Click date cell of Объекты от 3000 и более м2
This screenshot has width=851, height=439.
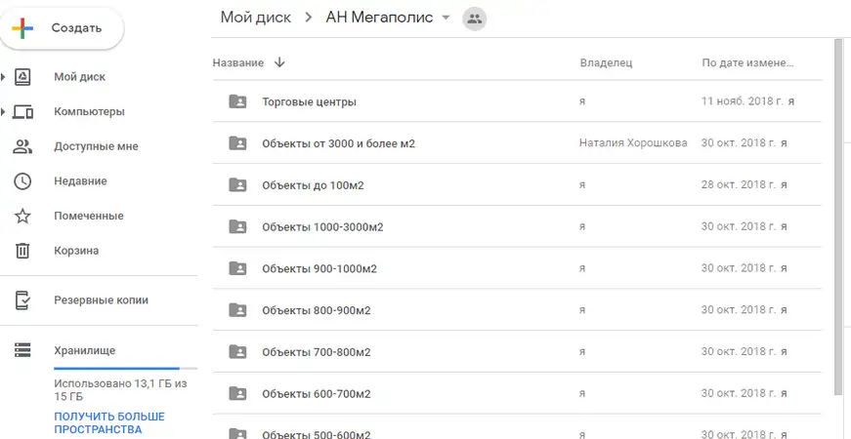pos(745,143)
